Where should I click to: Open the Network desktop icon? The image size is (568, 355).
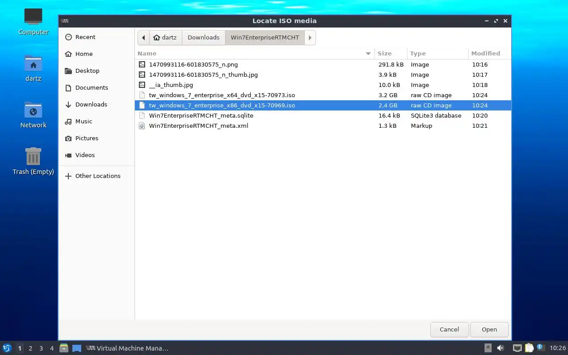[33, 115]
